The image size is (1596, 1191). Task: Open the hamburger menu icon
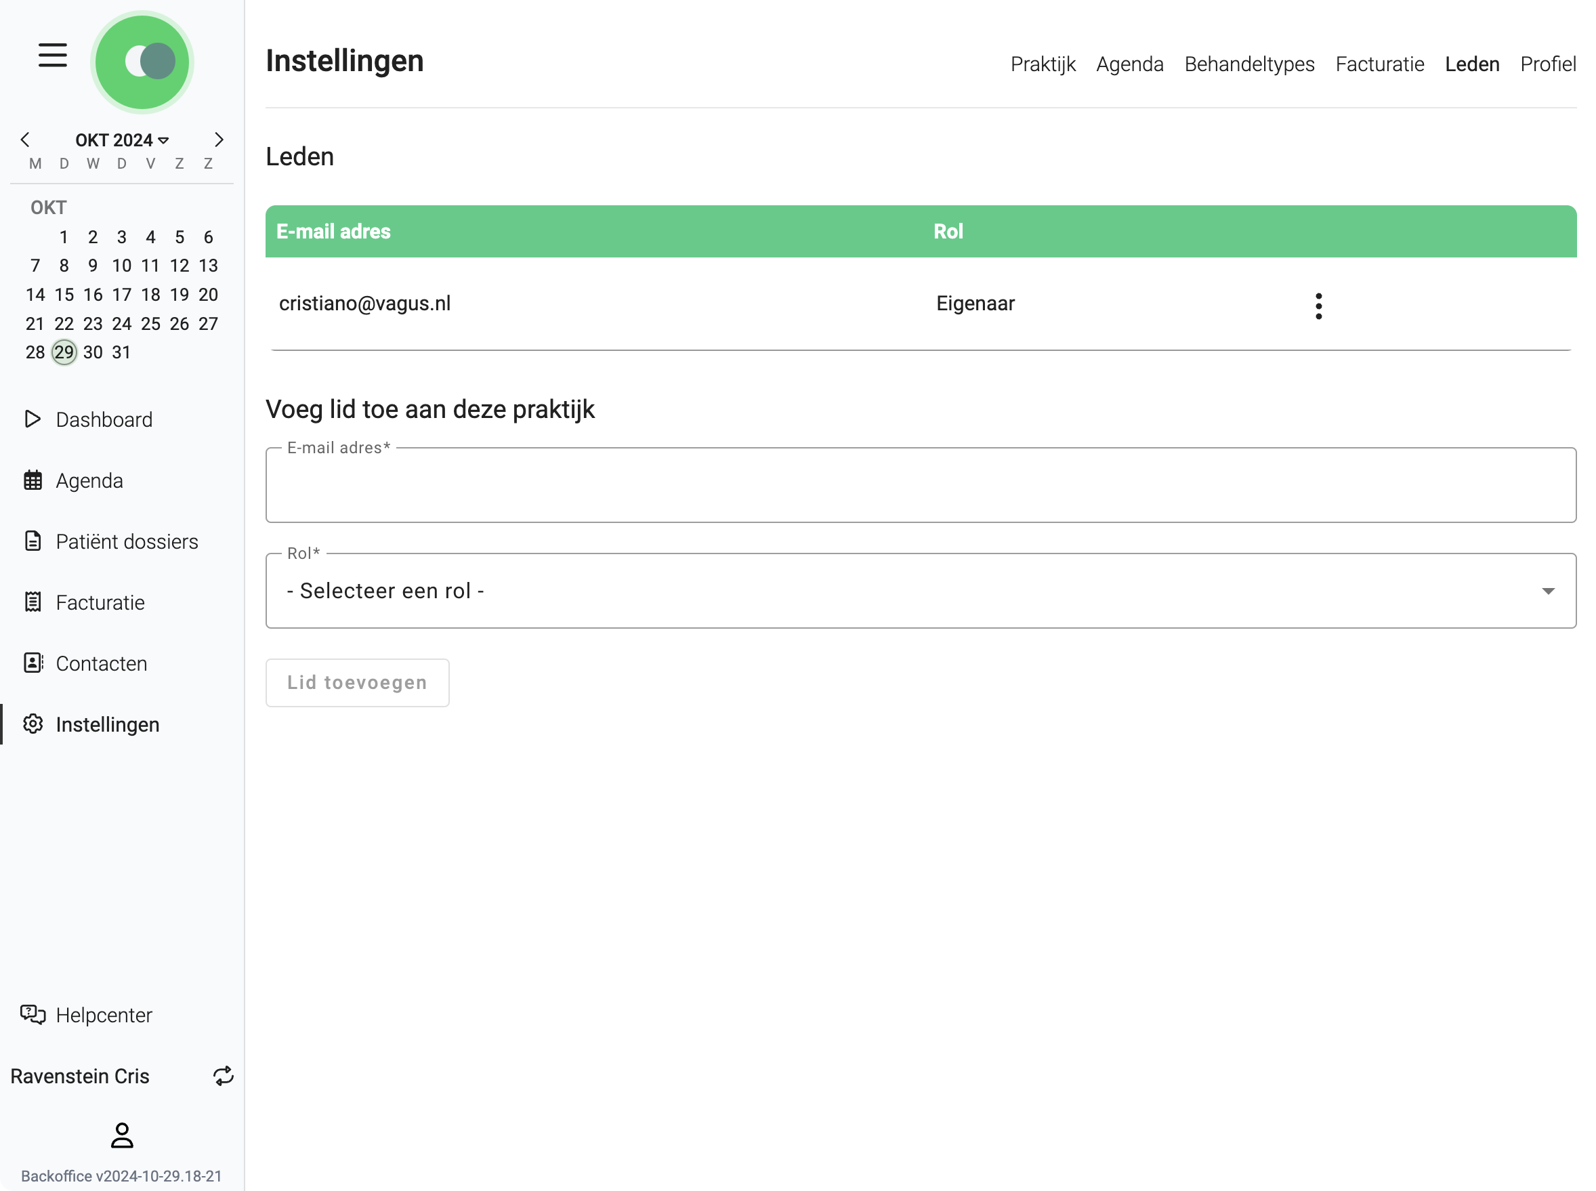point(52,56)
